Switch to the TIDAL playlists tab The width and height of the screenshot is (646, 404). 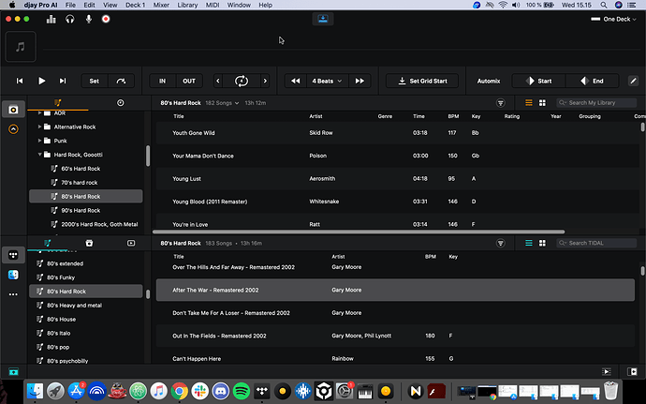(x=48, y=243)
